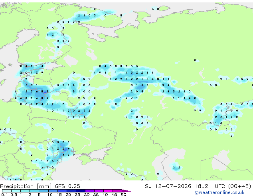Click the '[mm]' unit label
This screenshot has height=196, width=253.
pos(44,186)
